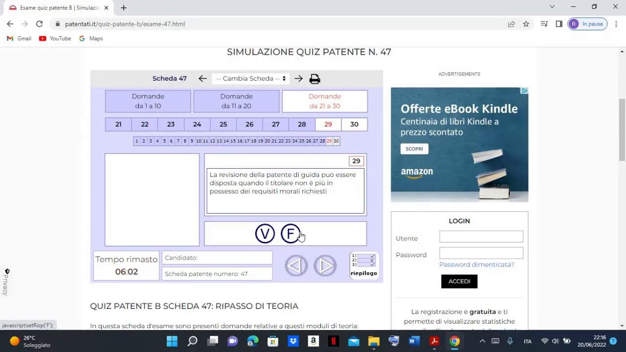The width and height of the screenshot is (626, 352).
Task: Jump to question 21 box
Action: coord(118,124)
